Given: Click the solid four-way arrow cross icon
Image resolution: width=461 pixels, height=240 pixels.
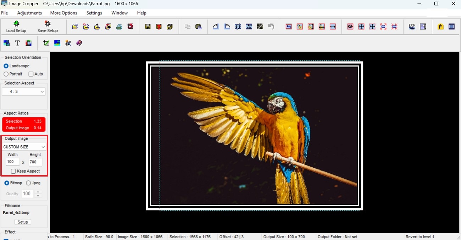Looking at the screenshot, I should 361,27.
